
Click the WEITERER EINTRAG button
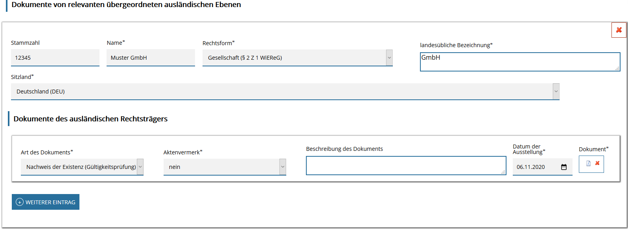click(46, 202)
